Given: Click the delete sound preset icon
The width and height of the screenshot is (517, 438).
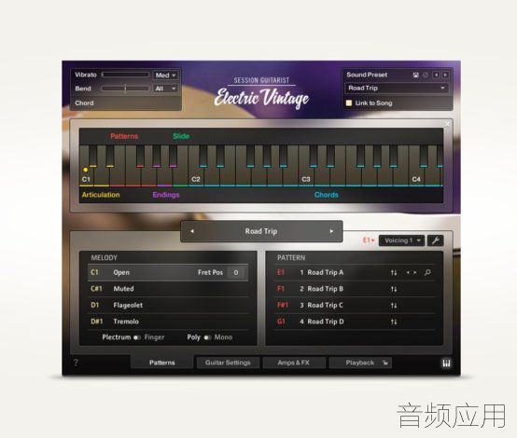Looking at the screenshot, I should pos(426,75).
